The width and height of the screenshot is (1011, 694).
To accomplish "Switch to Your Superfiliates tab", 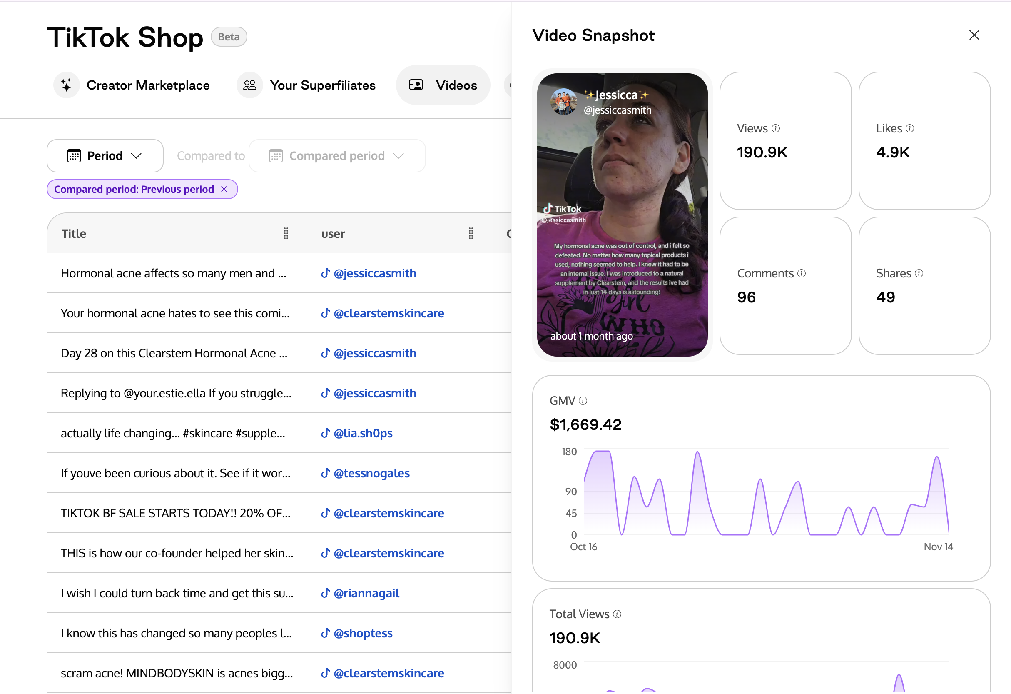I will coord(306,85).
